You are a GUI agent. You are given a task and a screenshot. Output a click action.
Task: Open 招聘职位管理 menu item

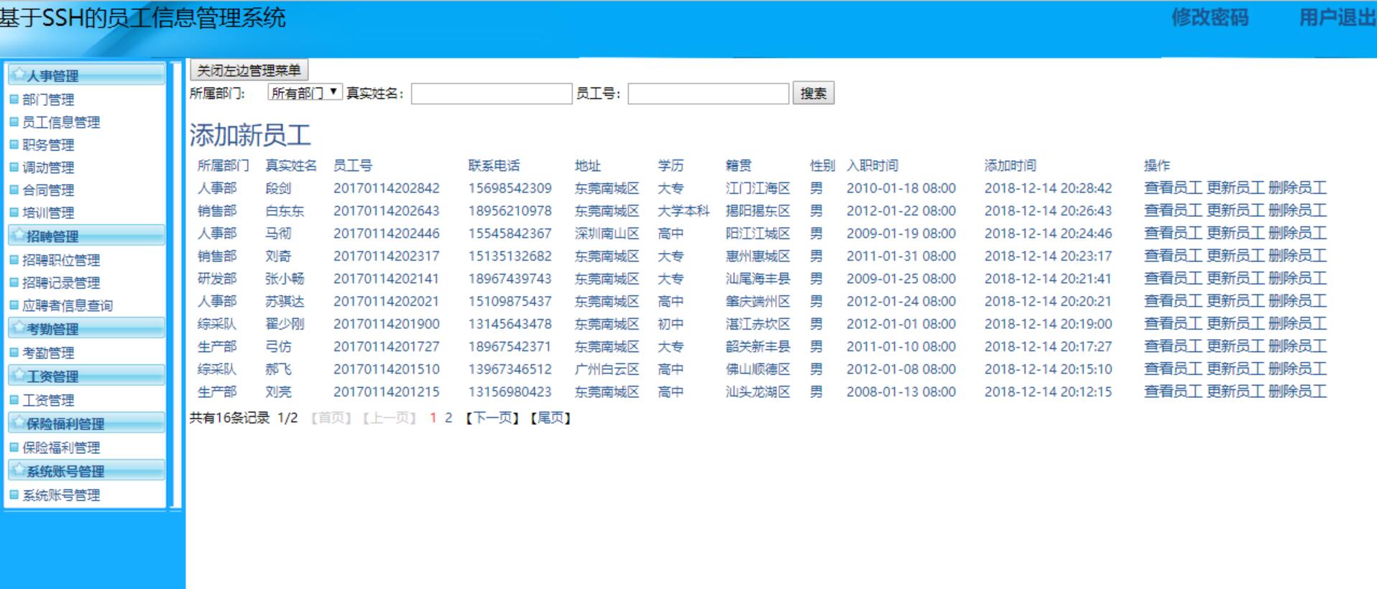[x=61, y=260]
